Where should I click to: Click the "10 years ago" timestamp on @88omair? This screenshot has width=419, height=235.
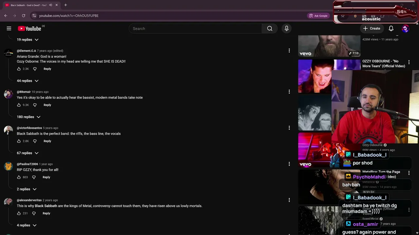click(40, 92)
